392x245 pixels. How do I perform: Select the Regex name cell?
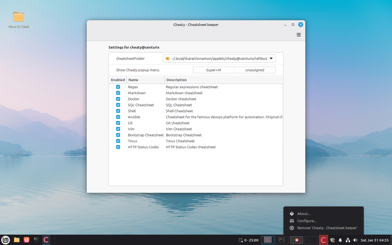click(x=133, y=87)
